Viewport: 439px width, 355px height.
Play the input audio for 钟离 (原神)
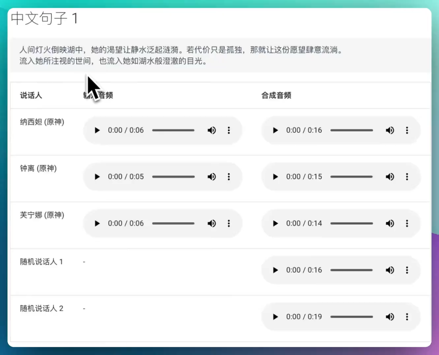coord(97,177)
